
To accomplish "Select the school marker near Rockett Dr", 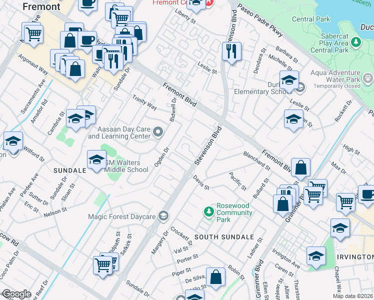I will pos(293,119).
